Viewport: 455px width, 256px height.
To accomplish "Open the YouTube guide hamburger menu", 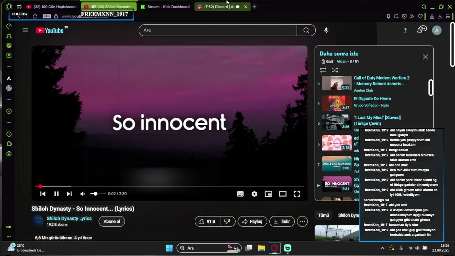I will click(x=25, y=30).
